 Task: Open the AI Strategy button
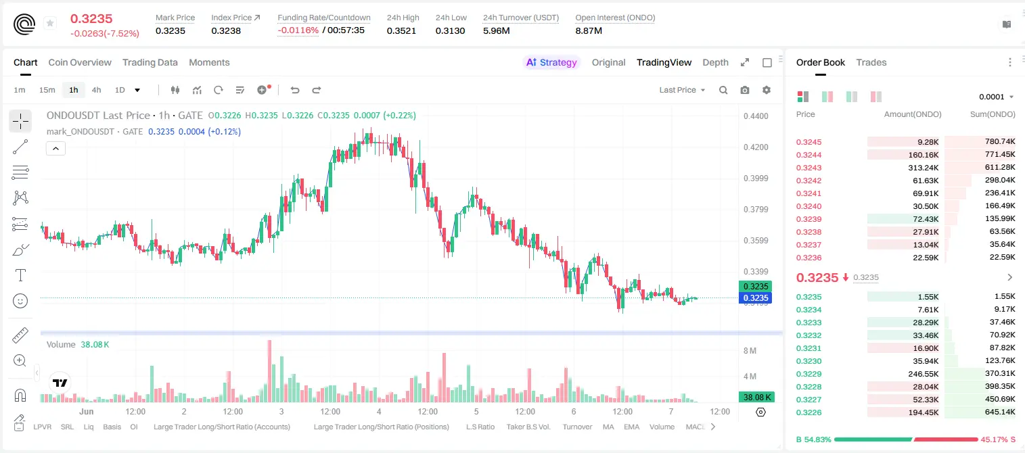click(x=552, y=62)
